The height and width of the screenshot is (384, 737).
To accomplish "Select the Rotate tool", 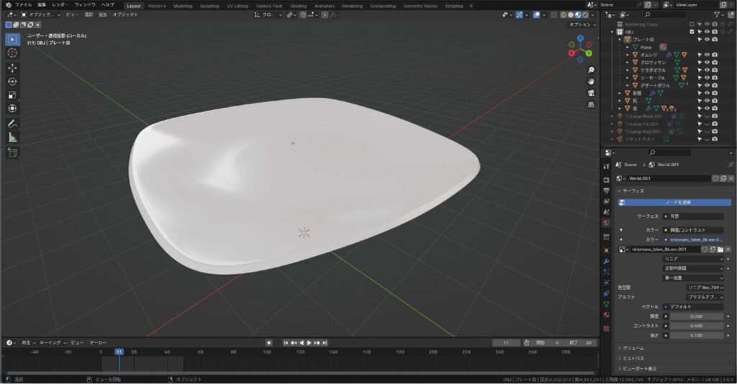I will point(12,82).
